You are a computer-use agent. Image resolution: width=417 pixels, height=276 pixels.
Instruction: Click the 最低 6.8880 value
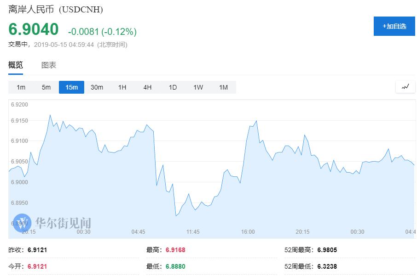tap(176, 266)
